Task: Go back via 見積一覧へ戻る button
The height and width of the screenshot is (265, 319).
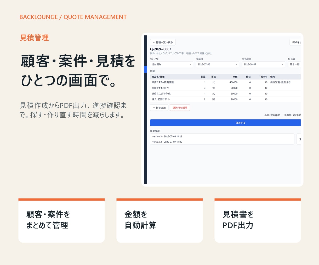Action: tap(163, 42)
